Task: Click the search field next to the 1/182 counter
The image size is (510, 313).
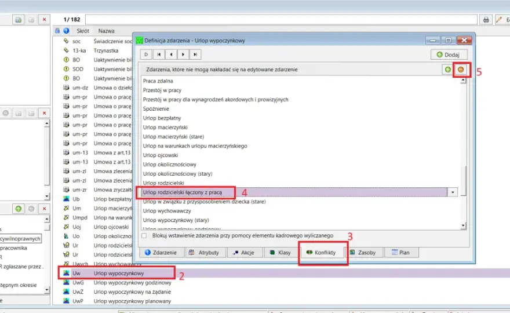Action: click(x=281, y=20)
